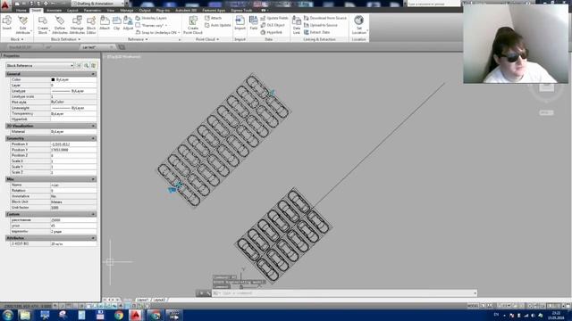Expand Point Cloud panel flyout
572x321 pixels.
pyautogui.click(x=207, y=39)
